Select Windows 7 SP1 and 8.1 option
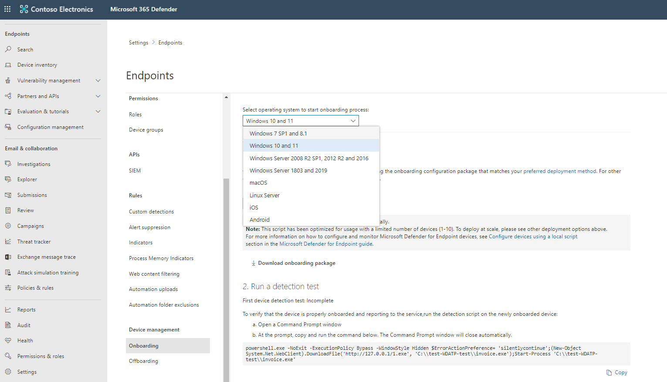Image resolution: width=667 pixels, height=382 pixels. [311, 133]
